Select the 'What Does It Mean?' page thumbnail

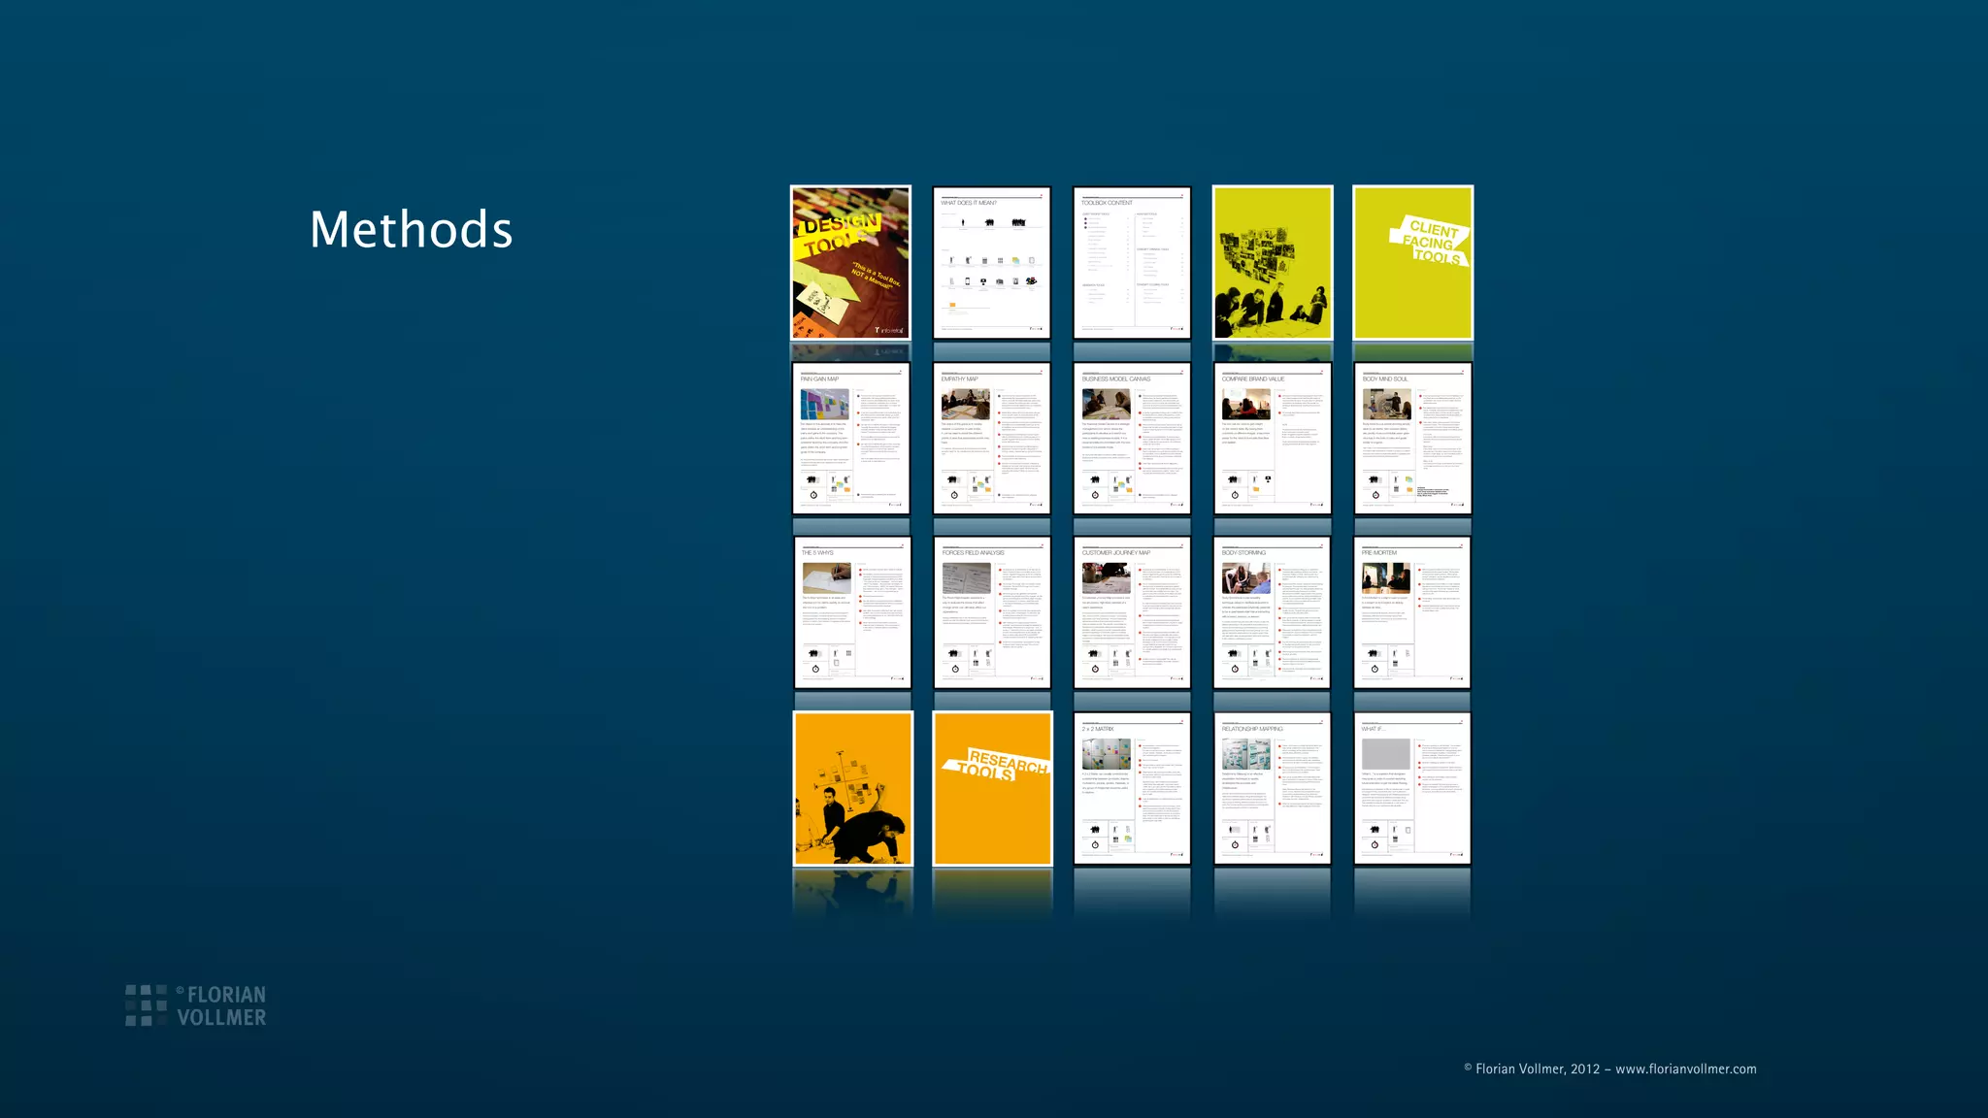(991, 262)
